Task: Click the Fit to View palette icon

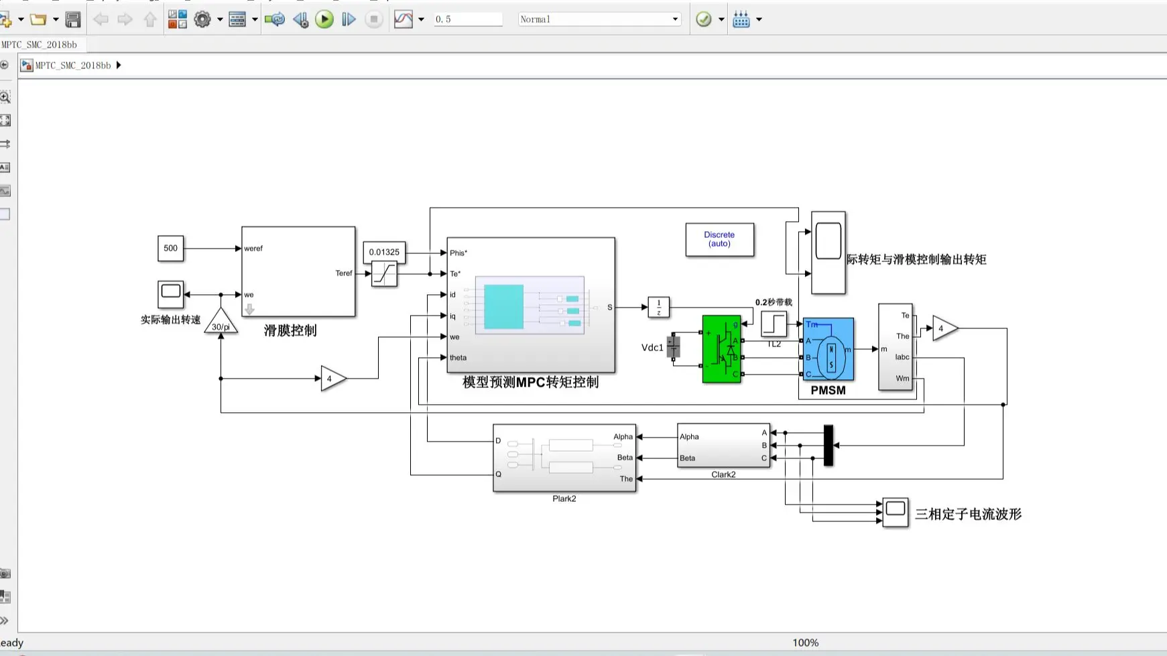Action: point(5,121)
